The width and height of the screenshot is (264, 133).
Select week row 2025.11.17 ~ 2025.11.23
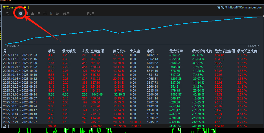coord(132,55)
